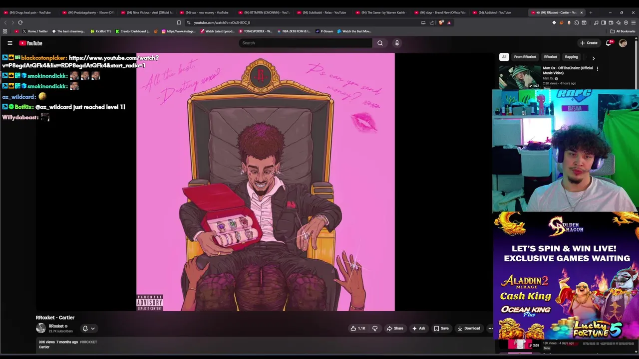Open TOTALSPORTEK bookmark

point(256,31)
